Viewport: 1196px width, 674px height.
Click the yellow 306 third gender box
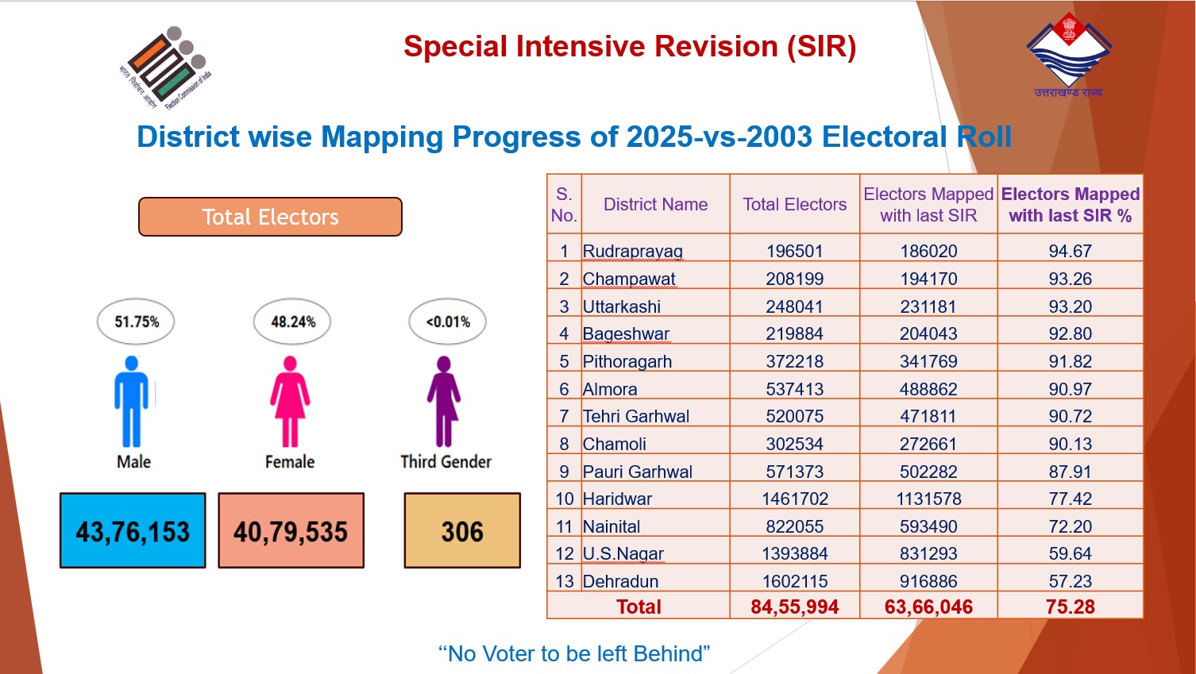point(462,531)
